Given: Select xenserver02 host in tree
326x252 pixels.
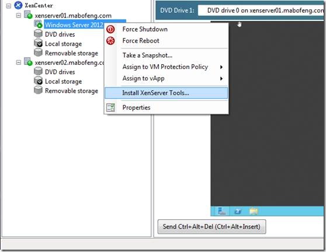Looking at the screenshot, I should point(70,62).
